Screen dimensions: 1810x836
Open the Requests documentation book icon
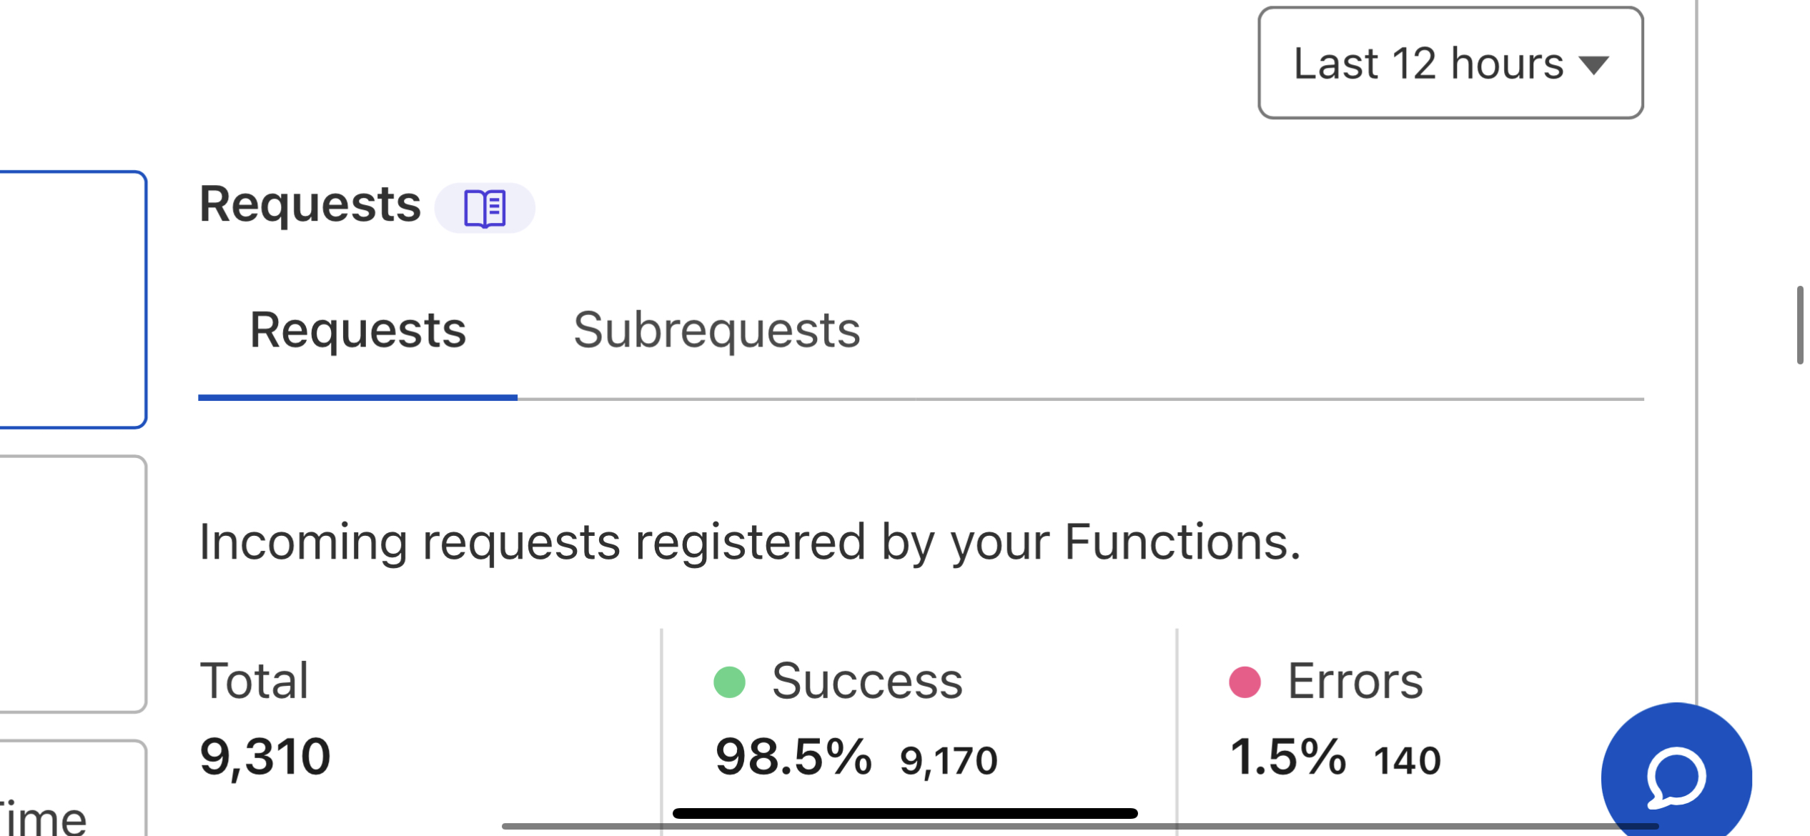click(485, 208)
